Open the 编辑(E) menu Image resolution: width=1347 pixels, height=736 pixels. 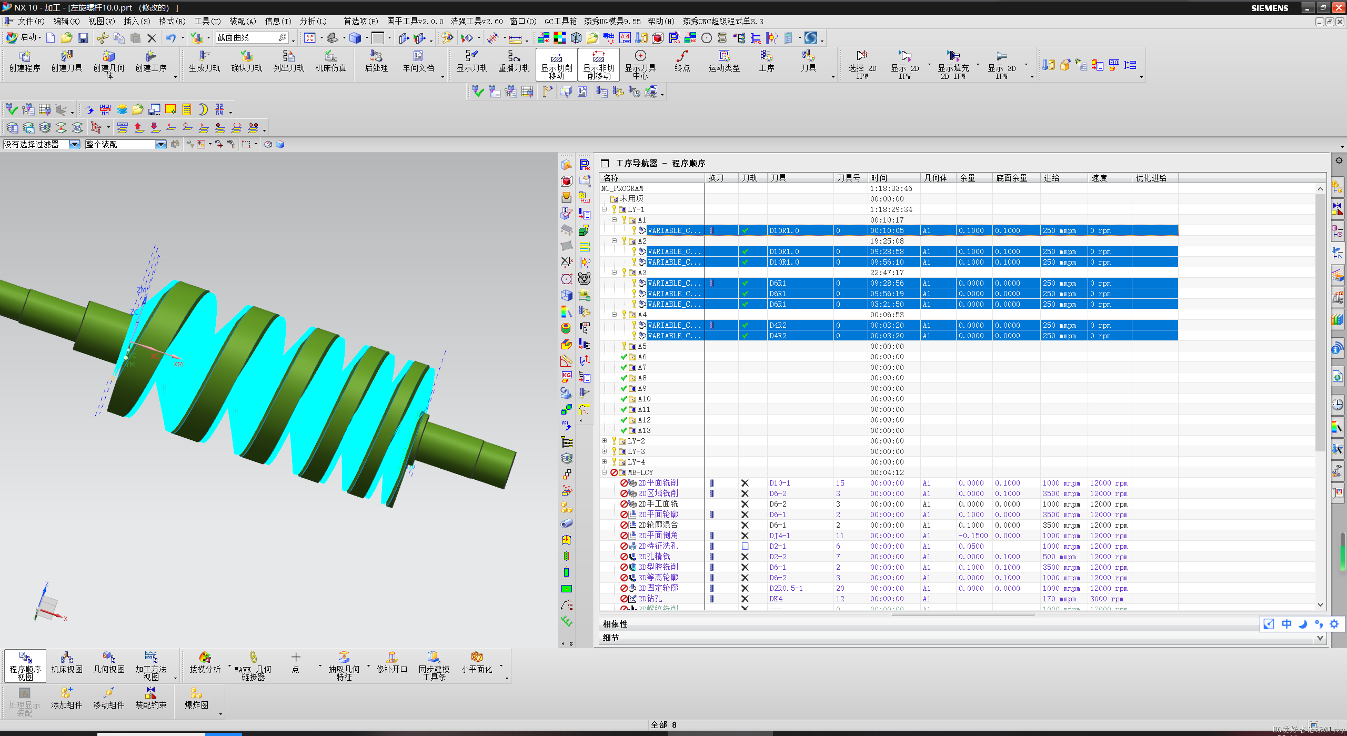(66, 22)
